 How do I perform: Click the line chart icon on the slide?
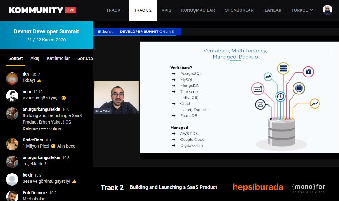click(315, 104)
